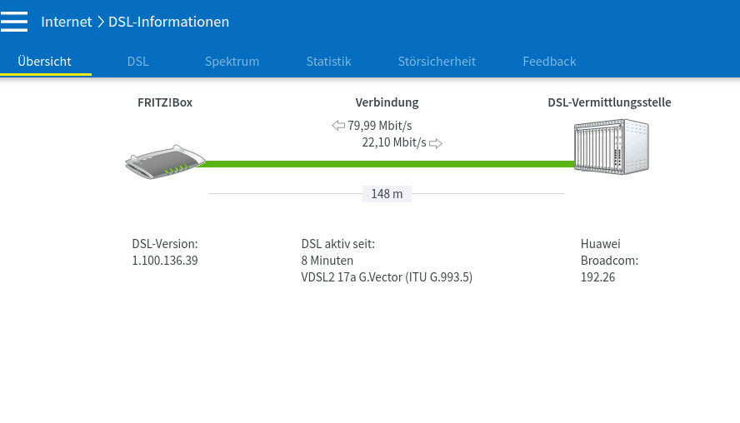Click the 8 Minuten uptime value
The height and width of the screenshot is (423, 740).
[x=327, y=261]
